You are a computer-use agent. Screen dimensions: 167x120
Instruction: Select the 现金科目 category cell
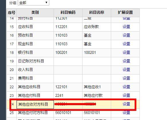tap(35, 44)
